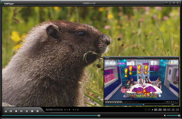Click the embedded talk show video window

pos(141,81)
